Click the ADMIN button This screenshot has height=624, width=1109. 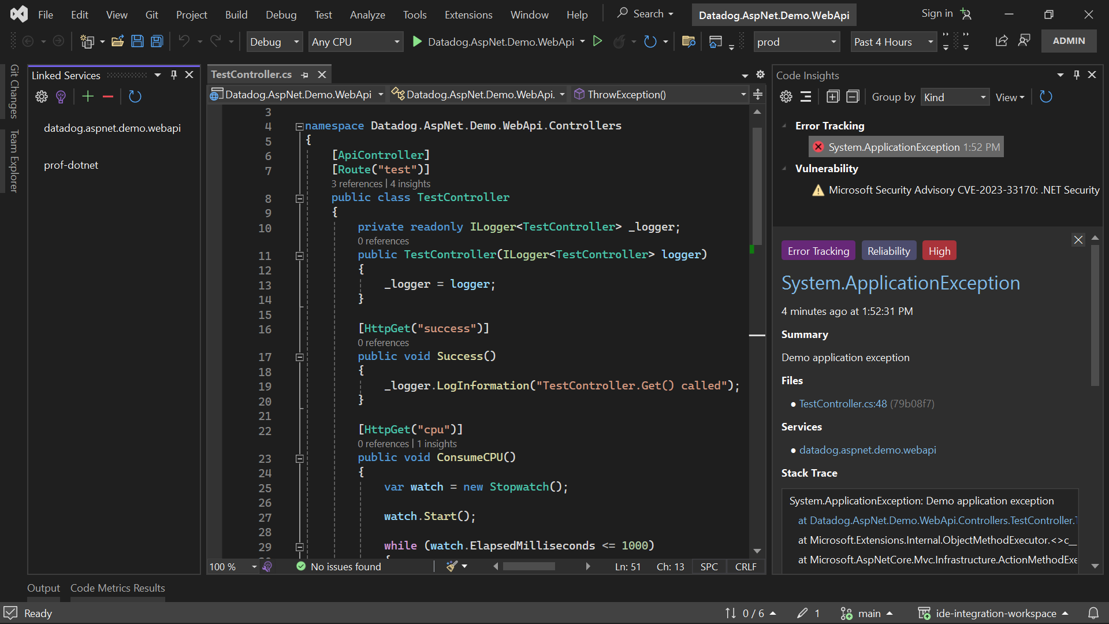click(x=1069, y=41)
